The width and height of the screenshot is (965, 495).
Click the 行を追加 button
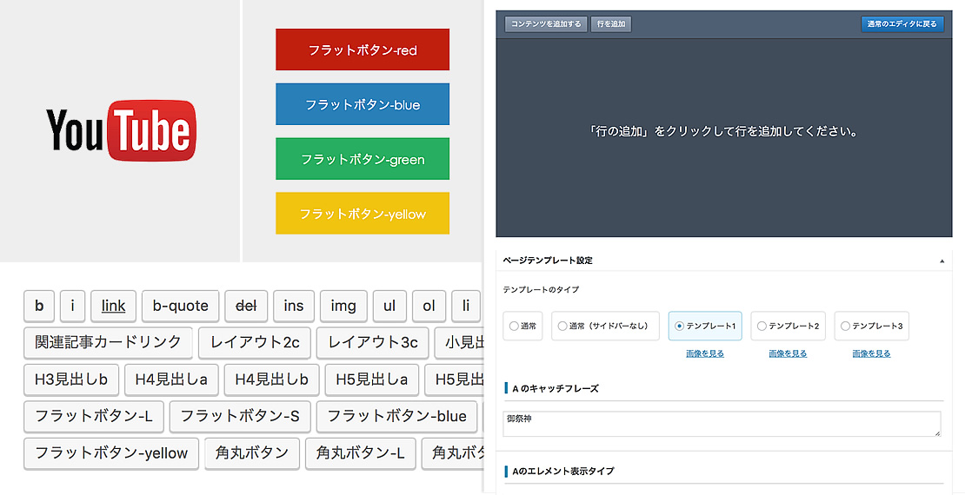[x=611, y=24]
